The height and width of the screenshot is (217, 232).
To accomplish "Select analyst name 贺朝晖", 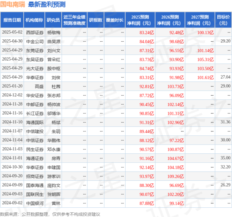I will point(54,194).
